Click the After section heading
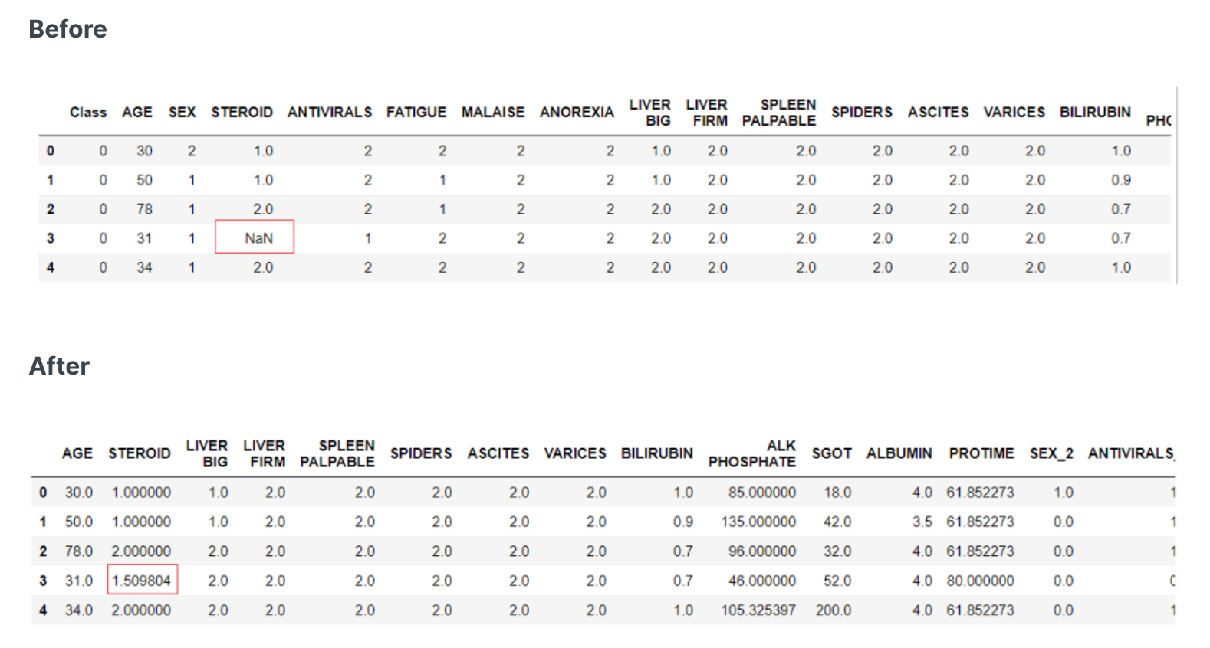 (x=59, y=366)
